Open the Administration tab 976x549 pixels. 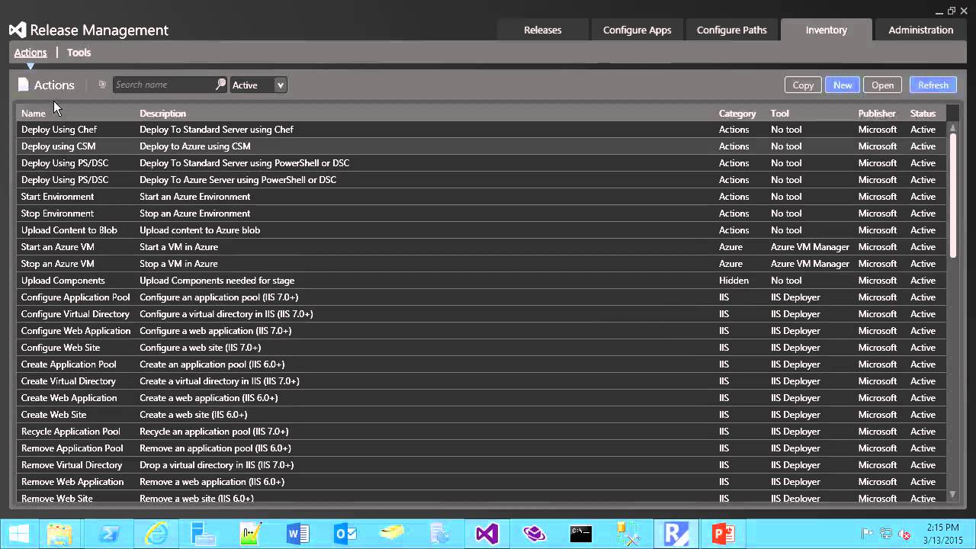tap(921, 30)
